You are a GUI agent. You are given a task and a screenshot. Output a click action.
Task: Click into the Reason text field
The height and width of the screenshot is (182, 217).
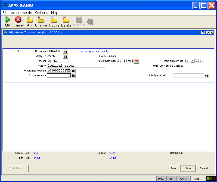click(76, 66)
